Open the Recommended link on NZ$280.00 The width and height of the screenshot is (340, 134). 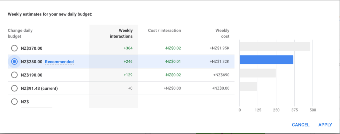(59, 62)
